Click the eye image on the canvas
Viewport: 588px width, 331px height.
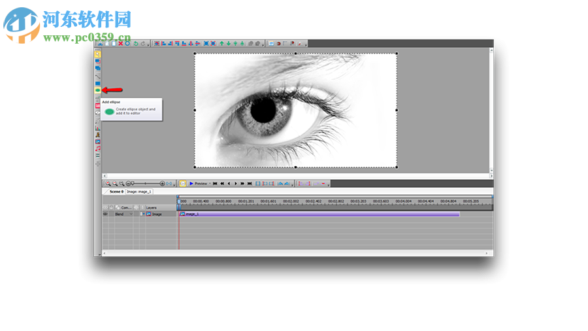[295, 111]
